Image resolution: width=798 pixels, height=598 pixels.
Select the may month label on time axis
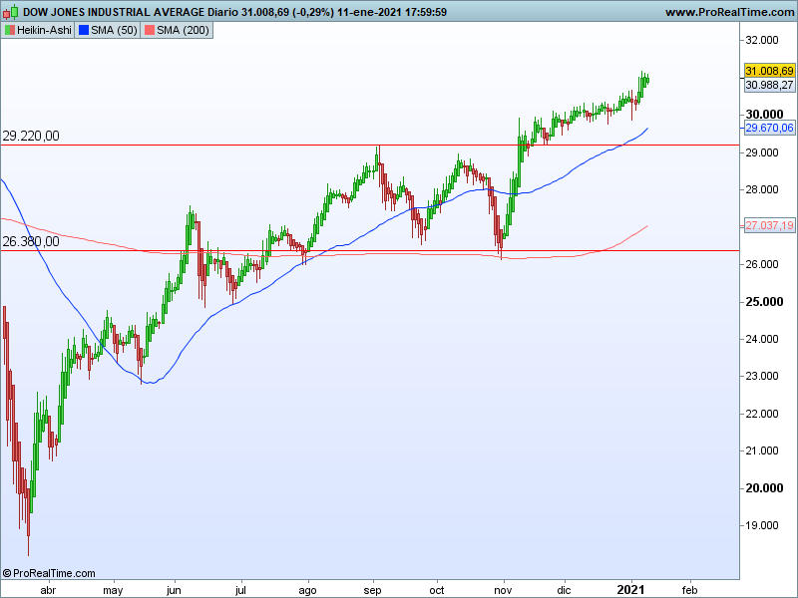coord(113,591)
